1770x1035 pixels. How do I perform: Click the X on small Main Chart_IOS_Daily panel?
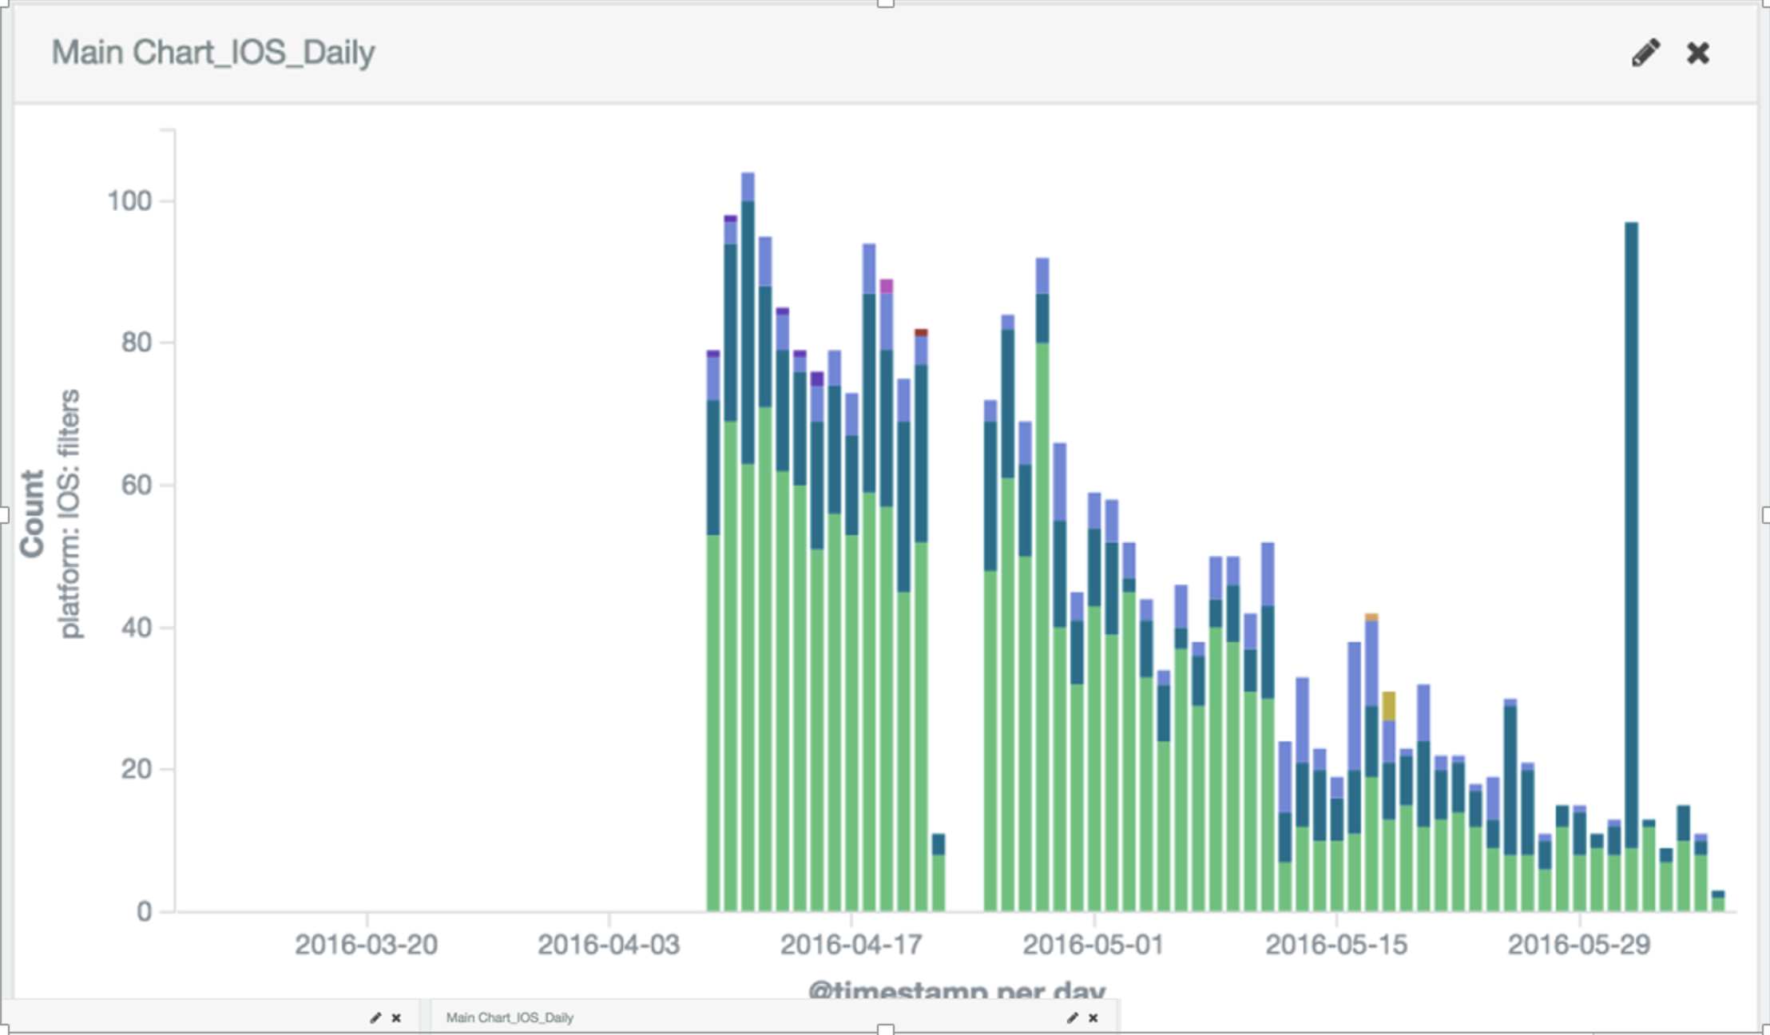[1093, 1017]
